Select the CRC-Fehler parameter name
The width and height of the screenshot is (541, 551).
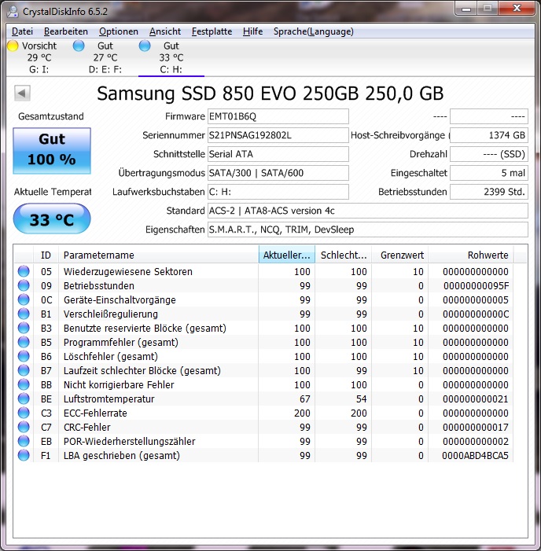(86, 428)
